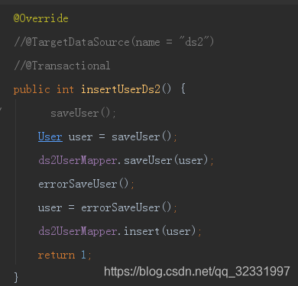Screen dimensions: 298x286
Task: Click the "ds2" string in the comment
Action: pyautogui.click(x=193, y=41)
